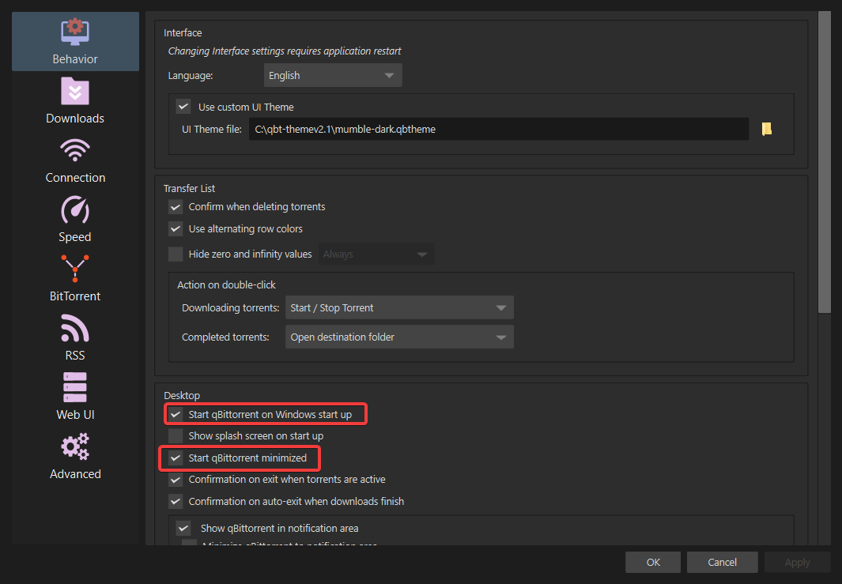Open the BitTorrent network icon

[x=75, y=269]
